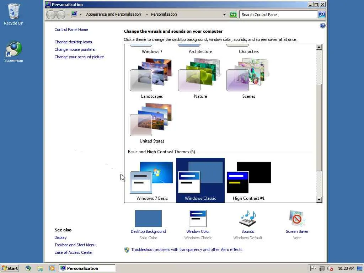Image resolution: width=364 pixels, height=273 pixels.
Task: Click the Forward navigation arrow
Action: tap(61, 15)
